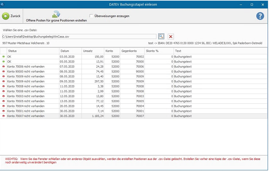The image size is (269, 172).
Task: Click the blue help question mark icon
Action: pyautogui.click(x=260, y=16)
